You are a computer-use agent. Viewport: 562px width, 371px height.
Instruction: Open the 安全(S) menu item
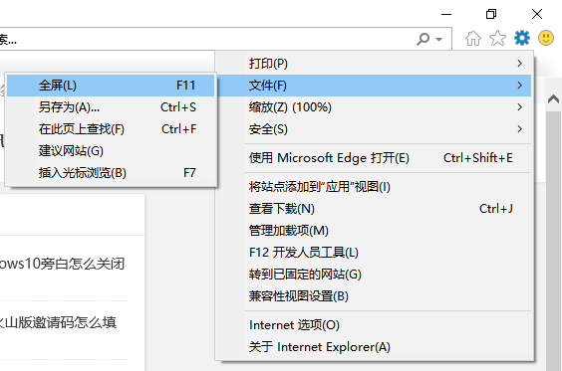coord(375,129)
